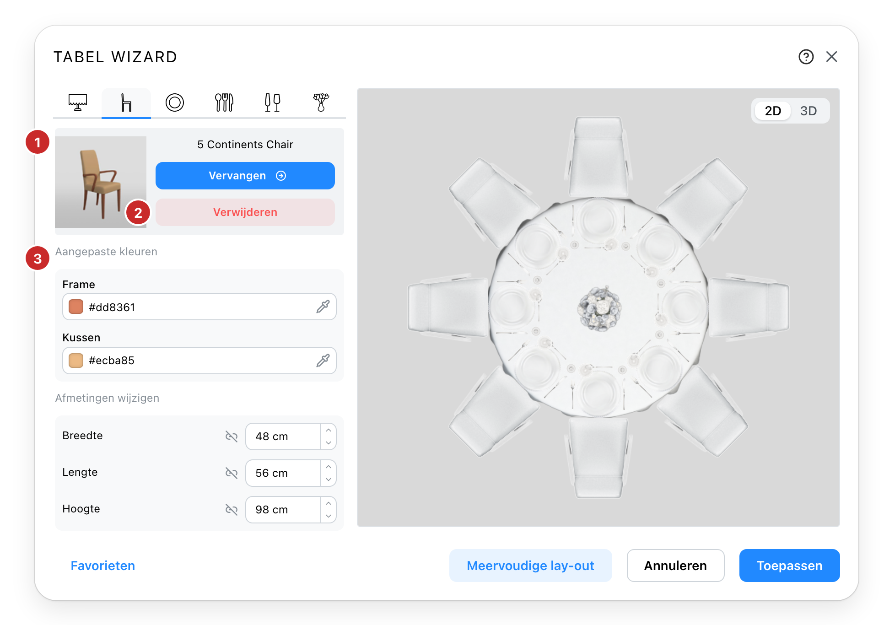The image size is (884, 625).
Task: Use the Kussen eyedropper icon
Action: (323, 361)
